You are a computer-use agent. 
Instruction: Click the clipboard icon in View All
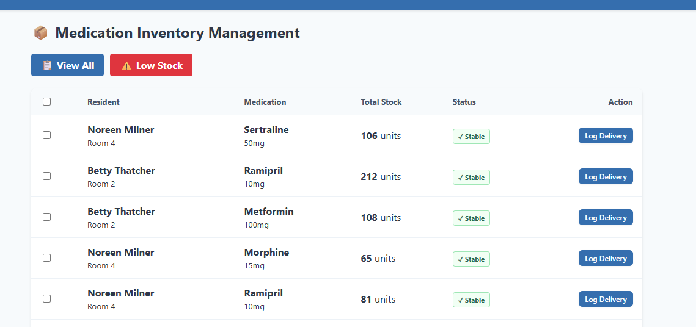point(47,65)
